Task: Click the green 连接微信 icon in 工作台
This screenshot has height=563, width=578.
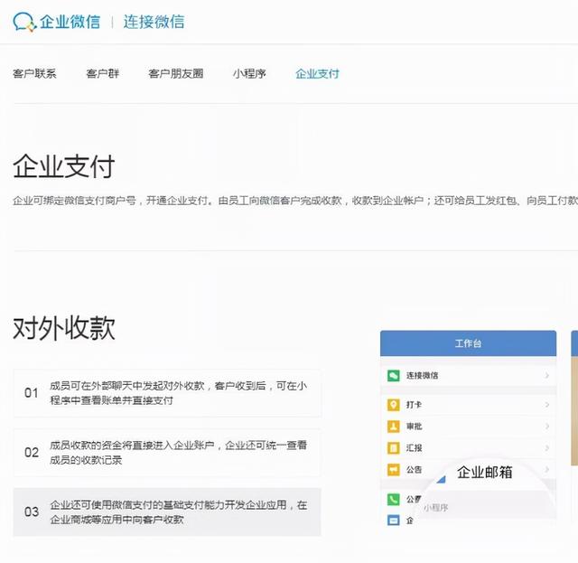Action: pos(394,375)
